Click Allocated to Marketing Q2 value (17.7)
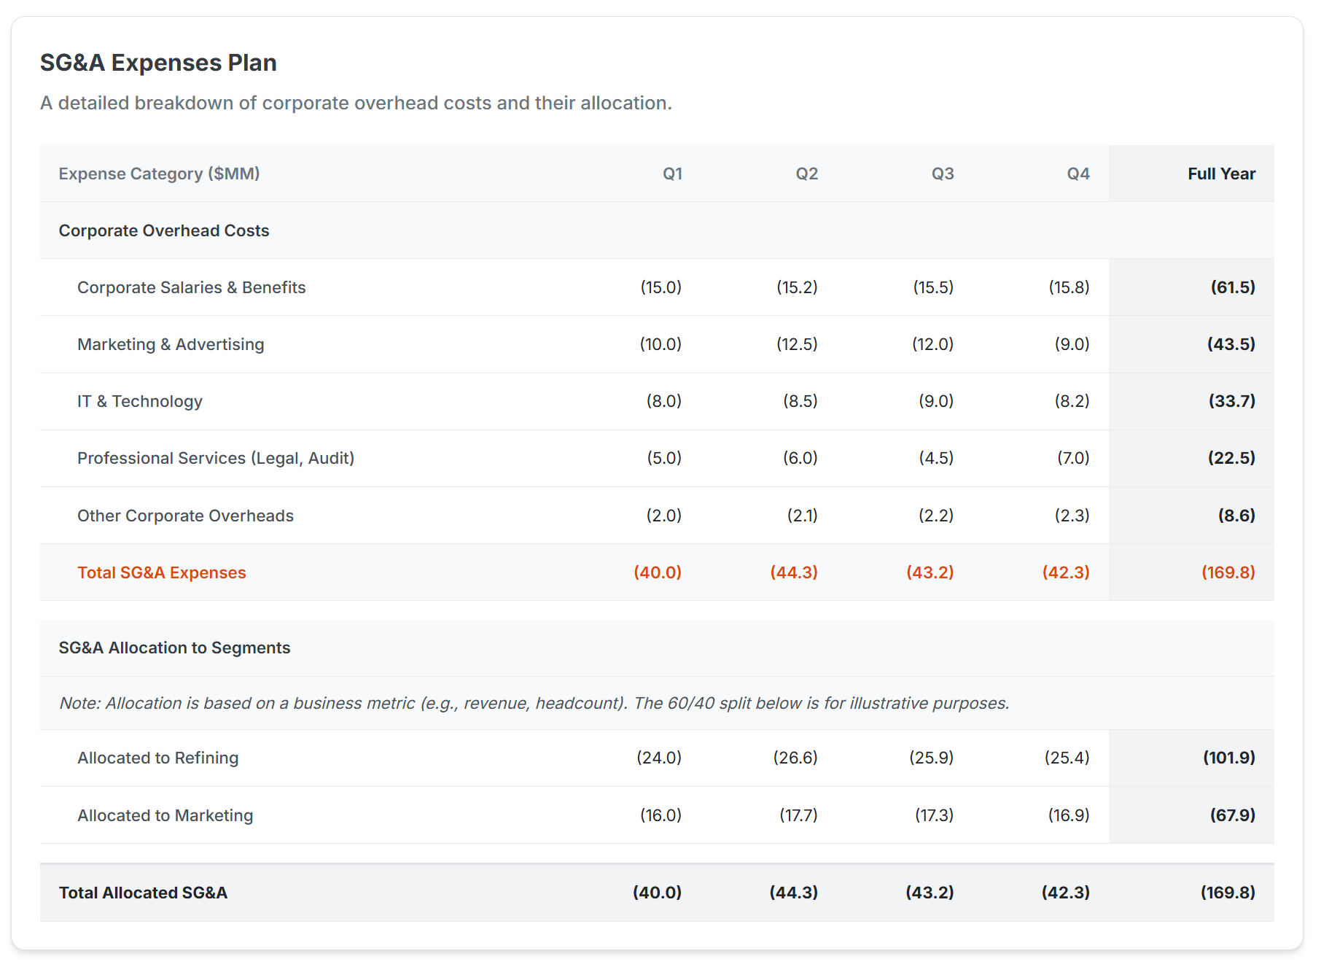 click(x=798, y=815)
